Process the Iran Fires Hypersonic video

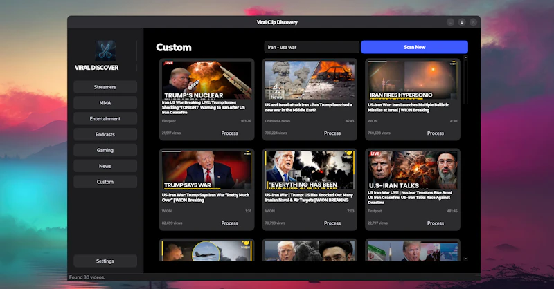coord(436,133)
